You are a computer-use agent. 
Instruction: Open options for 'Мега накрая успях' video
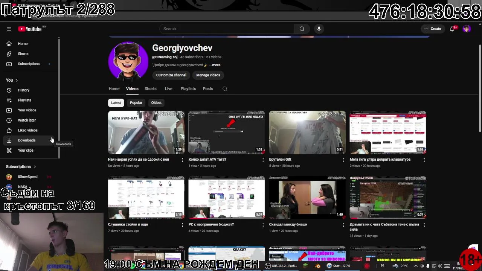pyautogui.click(x=182, y=160)
